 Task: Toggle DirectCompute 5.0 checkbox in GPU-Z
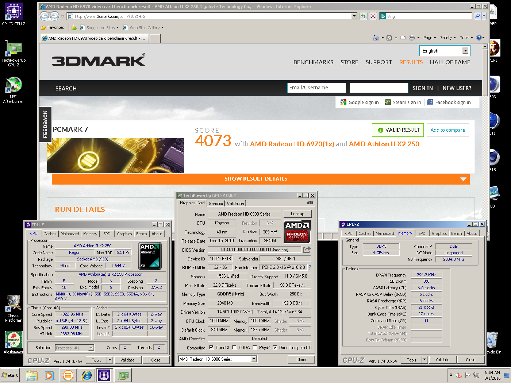point(275,348)
